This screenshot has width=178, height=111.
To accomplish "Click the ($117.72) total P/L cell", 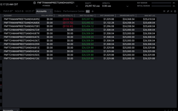I will (x=68, y=23).
